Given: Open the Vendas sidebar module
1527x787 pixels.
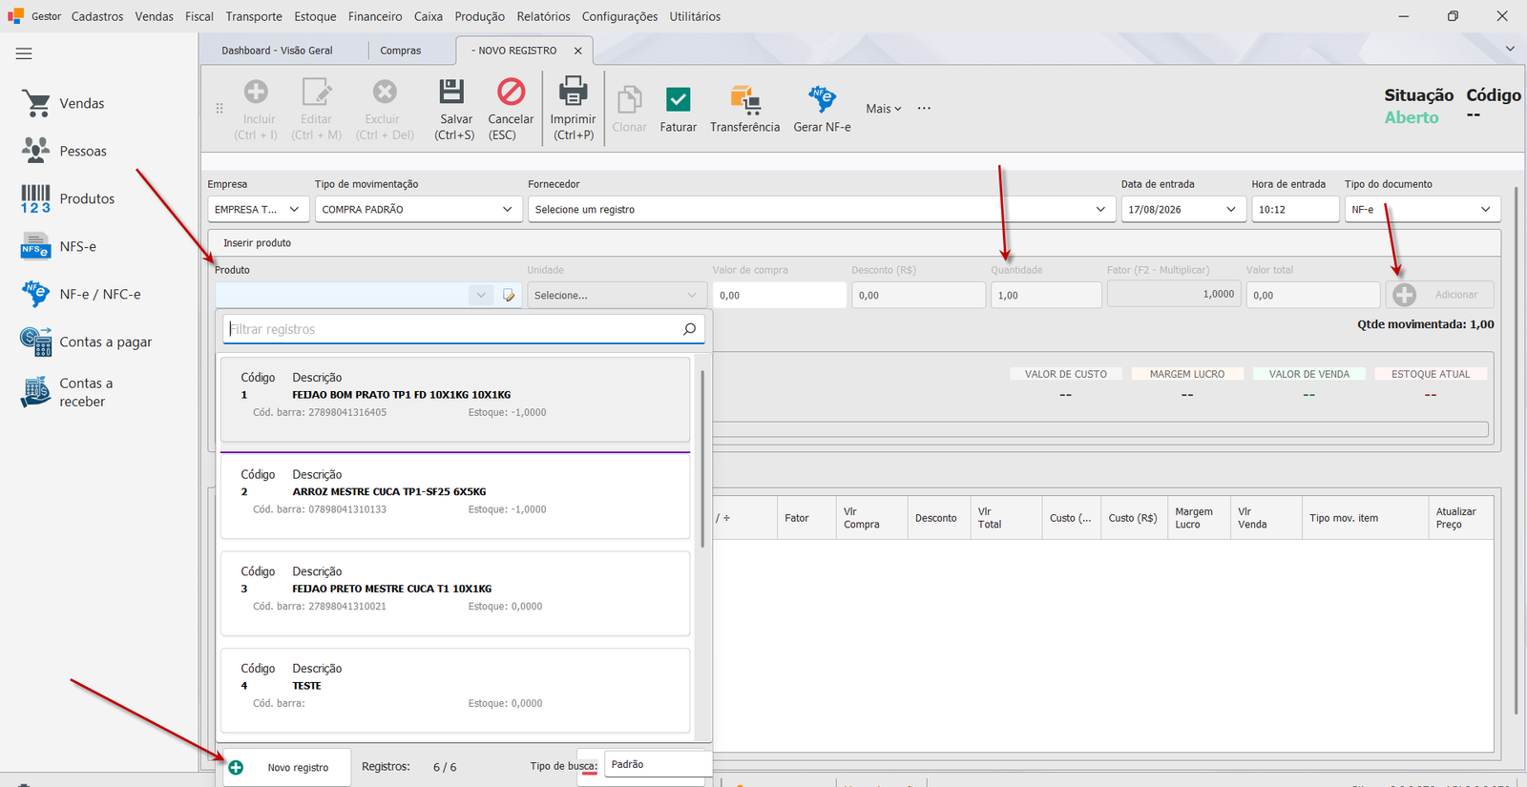Looking at the screenshot, I should pyautogui.click(x=63, y=103).
